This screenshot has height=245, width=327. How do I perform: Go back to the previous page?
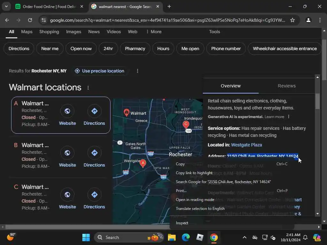[7, 20]
